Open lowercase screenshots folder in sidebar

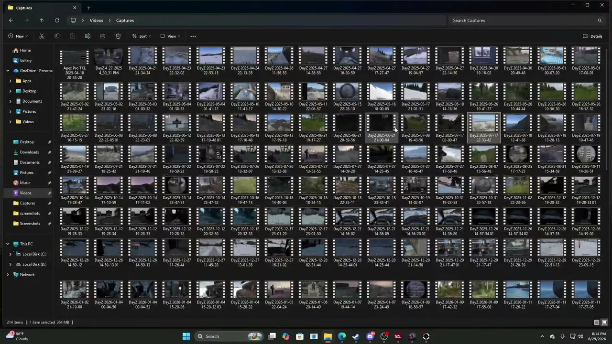30,214
